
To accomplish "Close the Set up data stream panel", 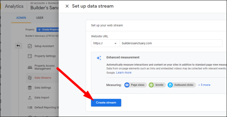I will point(67,6).
